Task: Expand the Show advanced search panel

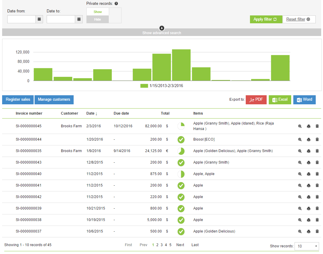Action: [162, 31]
